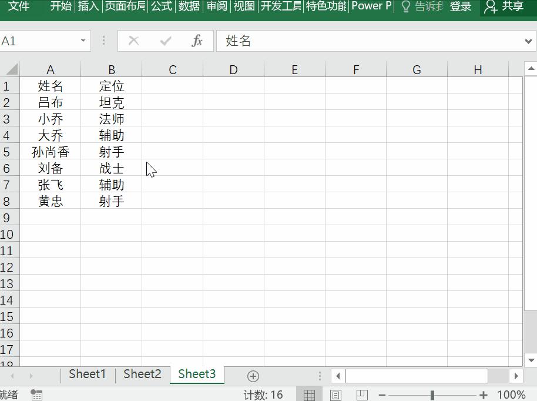
Task: Click the Tell Me lightbulb icon
Action: [x=405, y=6]
